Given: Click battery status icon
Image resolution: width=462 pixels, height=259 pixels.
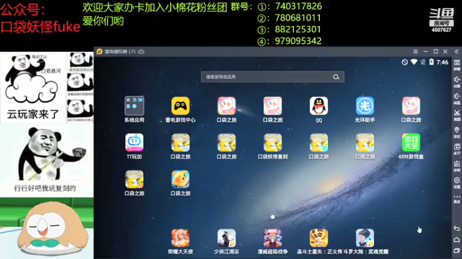Looking at the screenshot, I should point(431,62).
